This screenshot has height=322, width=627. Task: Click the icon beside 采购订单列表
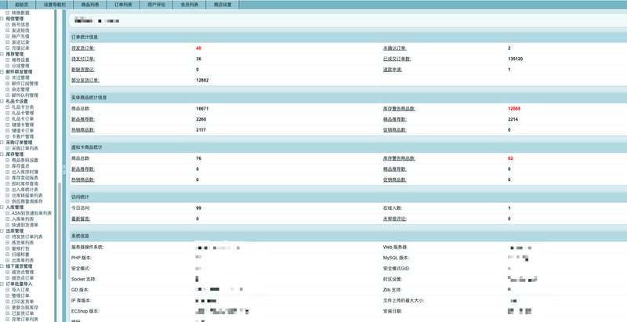point(7,148)
